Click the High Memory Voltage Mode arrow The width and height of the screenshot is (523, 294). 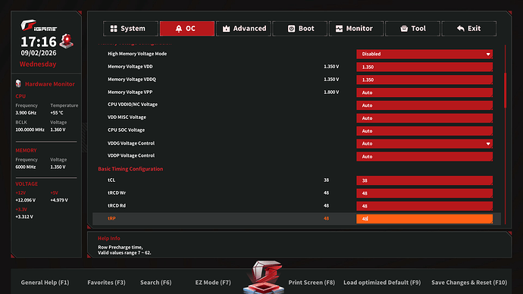488,54
